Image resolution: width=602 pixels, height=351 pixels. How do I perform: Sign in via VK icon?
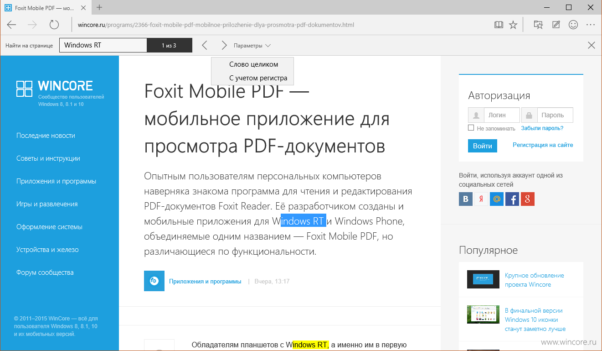(466, 199)
